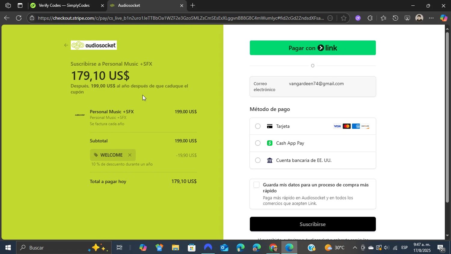Click the address bar URL

181,18
